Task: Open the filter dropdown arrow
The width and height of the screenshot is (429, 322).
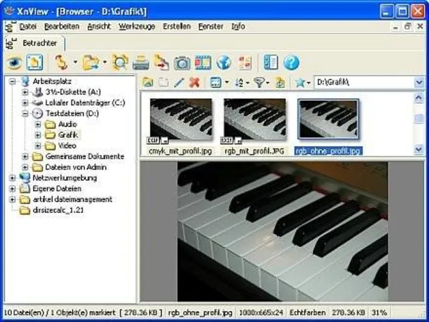Action: [x=267, y=83]
